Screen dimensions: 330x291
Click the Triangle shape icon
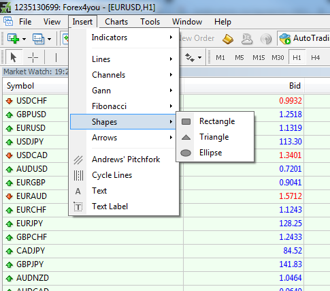click(x=186, y=137)
